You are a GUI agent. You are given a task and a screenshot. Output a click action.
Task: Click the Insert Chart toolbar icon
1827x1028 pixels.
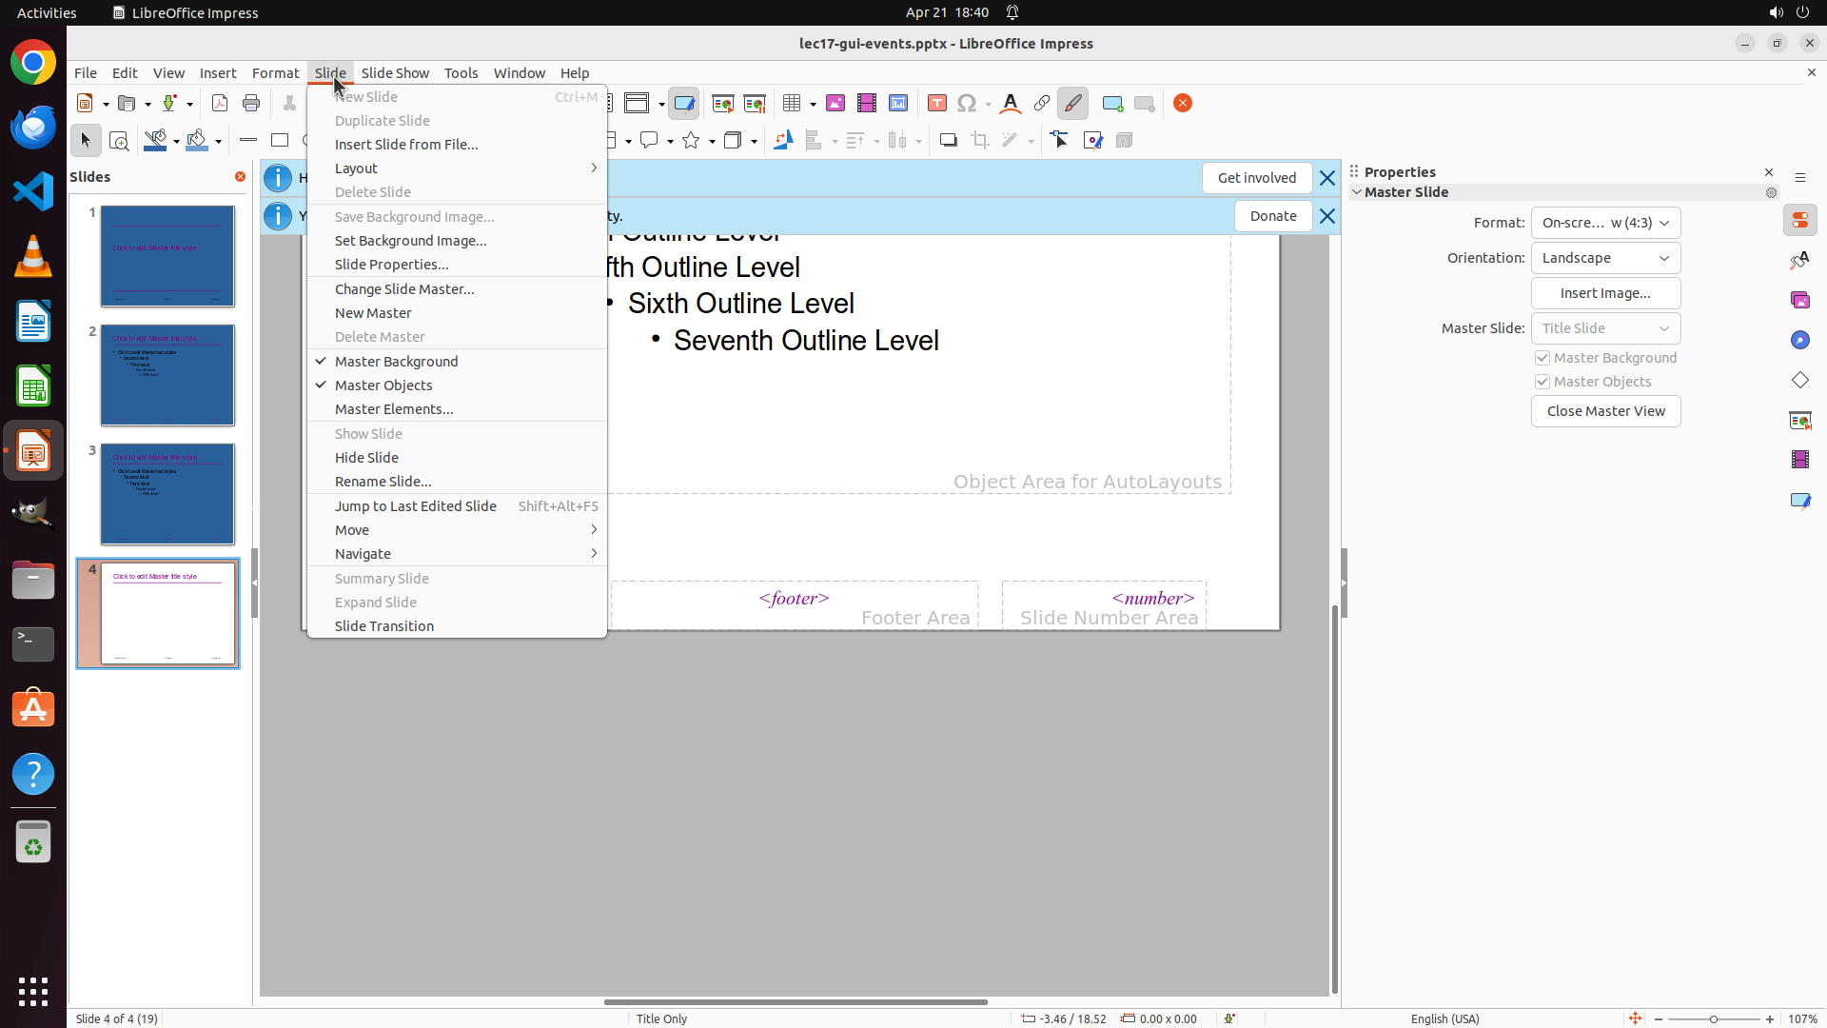click(x=898, y=104)
